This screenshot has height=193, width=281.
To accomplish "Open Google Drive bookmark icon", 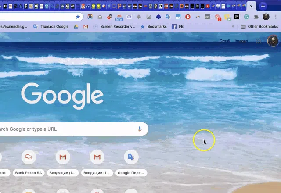I will click(x=76, y=27).
